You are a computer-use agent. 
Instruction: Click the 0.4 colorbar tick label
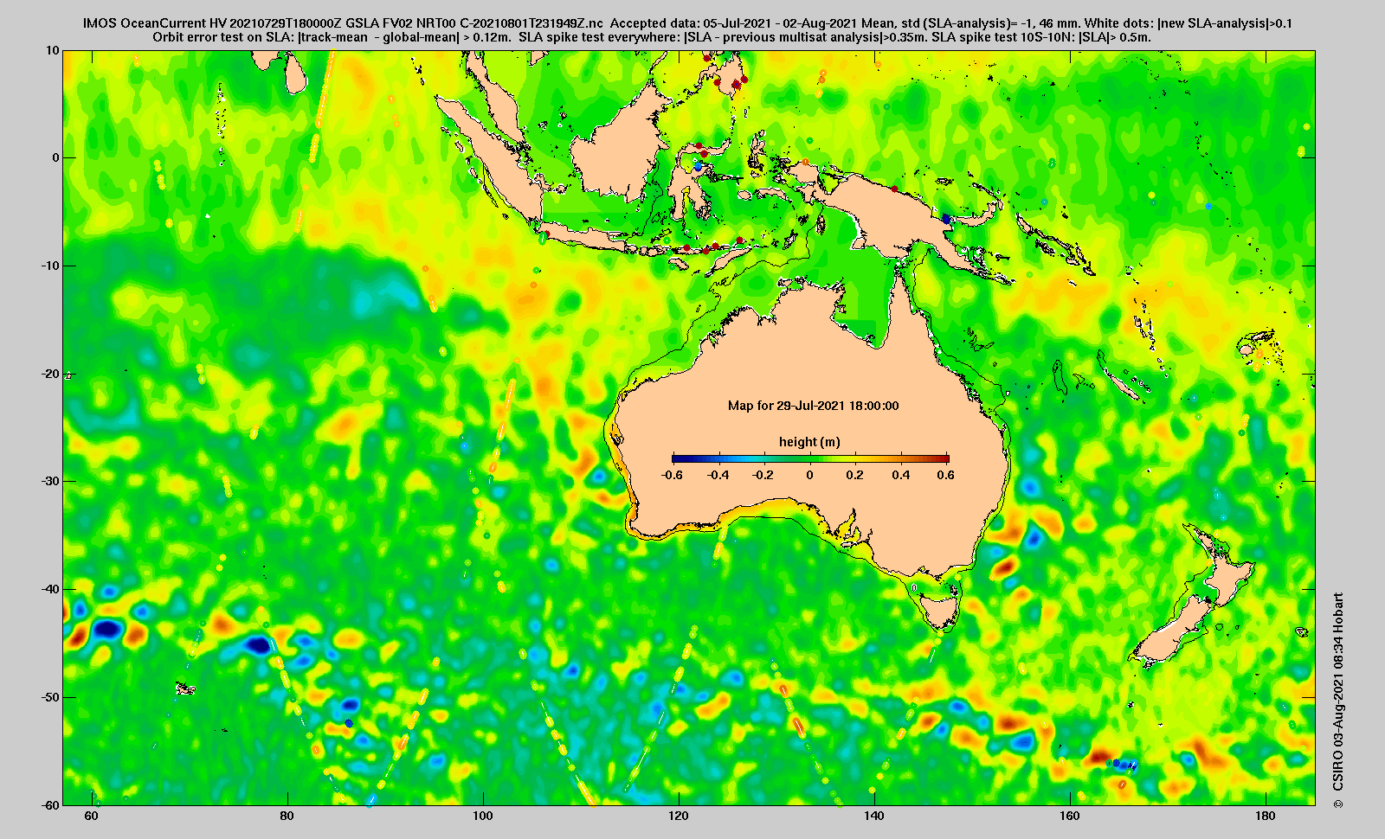pos(901,475)
